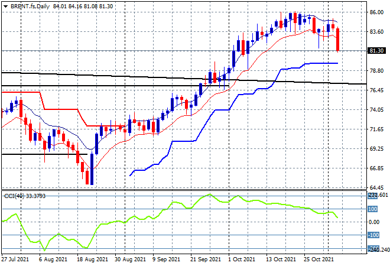Select the latest large red candlestick

pos(338,40)
